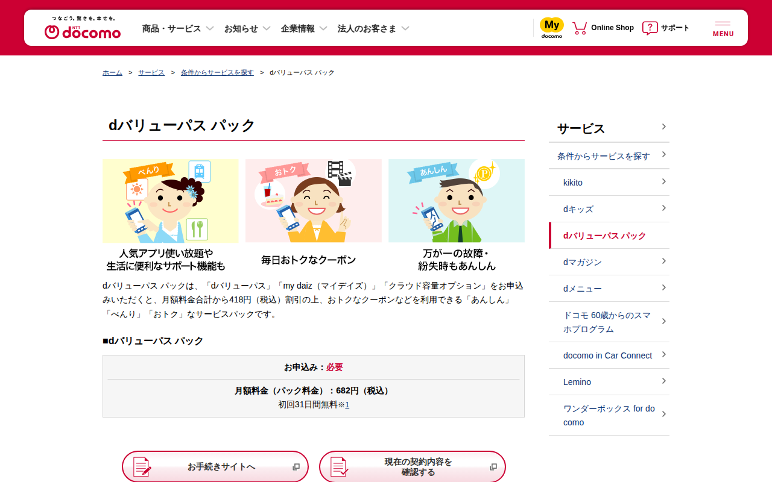Click the document icon on お手続きサイトへ
Viewport: 772px width, 482px height.
coord(142,467)
